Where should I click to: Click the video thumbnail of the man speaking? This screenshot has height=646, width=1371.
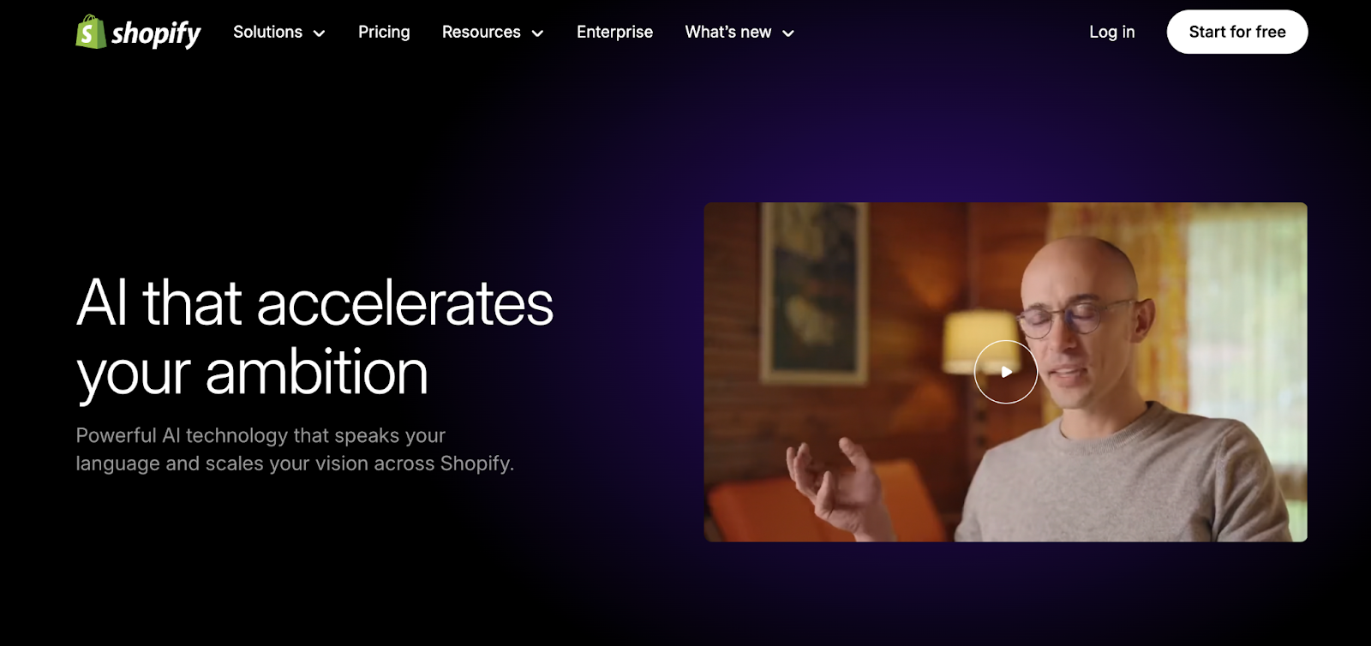coord(1005,372)
